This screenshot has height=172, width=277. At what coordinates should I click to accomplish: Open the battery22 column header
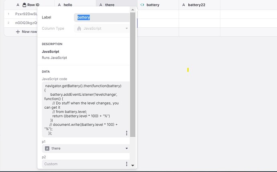click(x=200, y=5)
